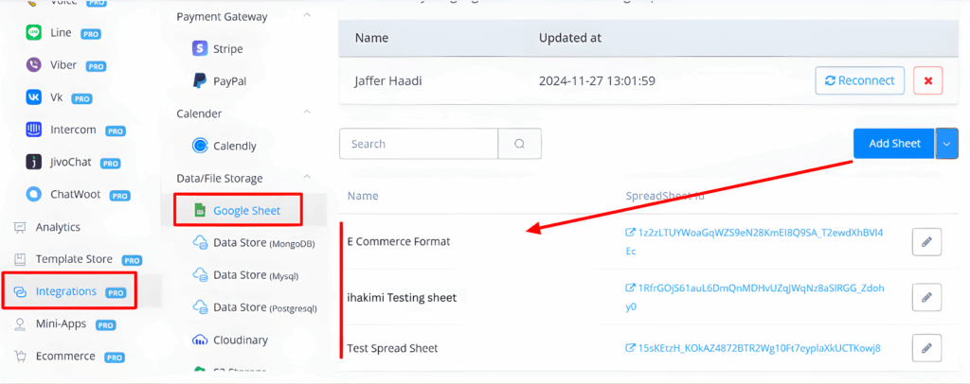Collapse the Payment Gateway section

tap(308, 16)
